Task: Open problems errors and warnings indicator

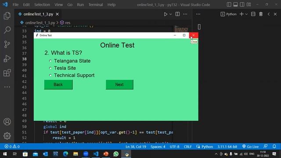Action: click(12, 147)
